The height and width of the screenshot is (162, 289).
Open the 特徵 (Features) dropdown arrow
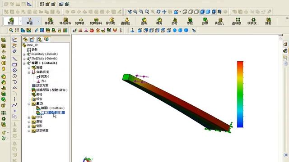[20, 21]
